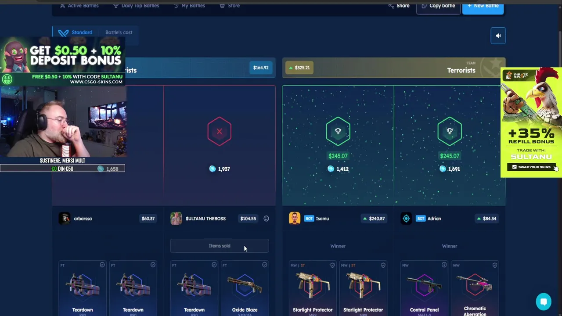Click the $325.21 Terrorists total badge
The height and width of the screenshot is (316, 562).
(299, 68)
